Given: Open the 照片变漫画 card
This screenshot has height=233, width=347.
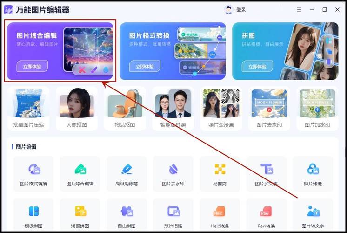Looking at the screenshot, I should (221, 109).
